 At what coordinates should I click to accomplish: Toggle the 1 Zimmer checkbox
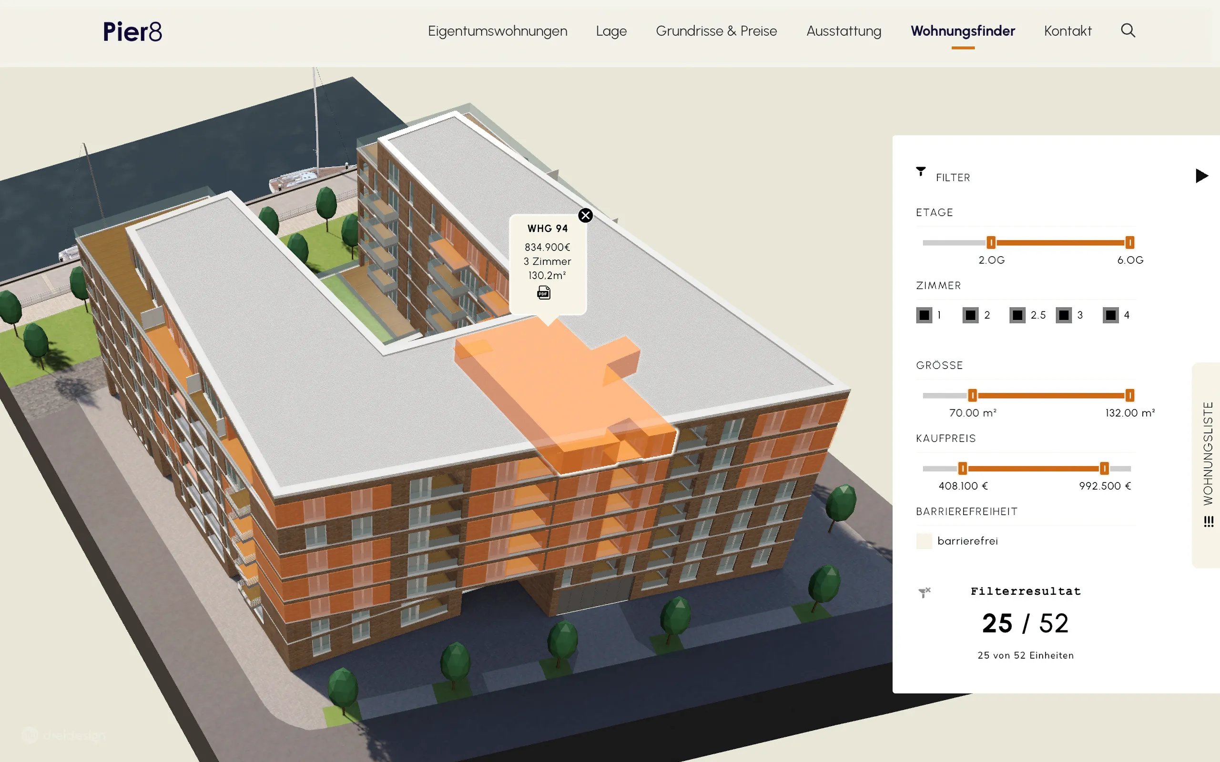click(x=924, y=315)
